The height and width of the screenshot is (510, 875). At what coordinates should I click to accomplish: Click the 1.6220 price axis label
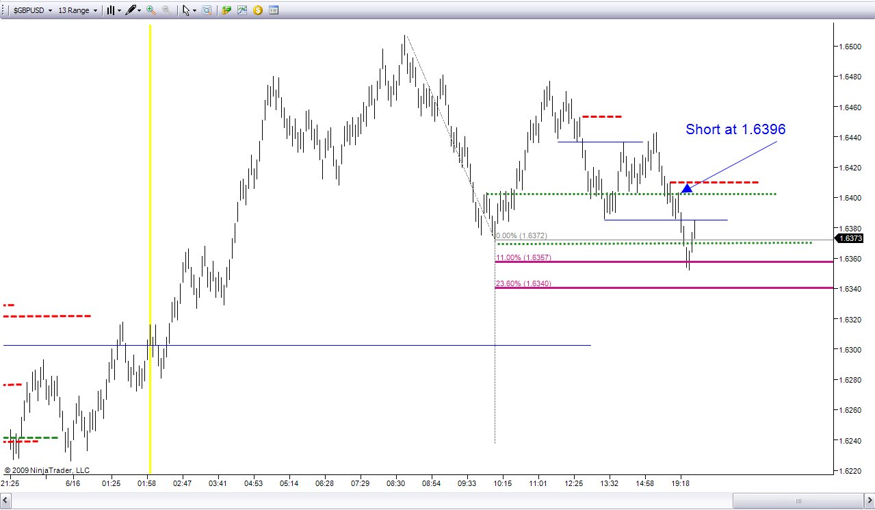850,471
